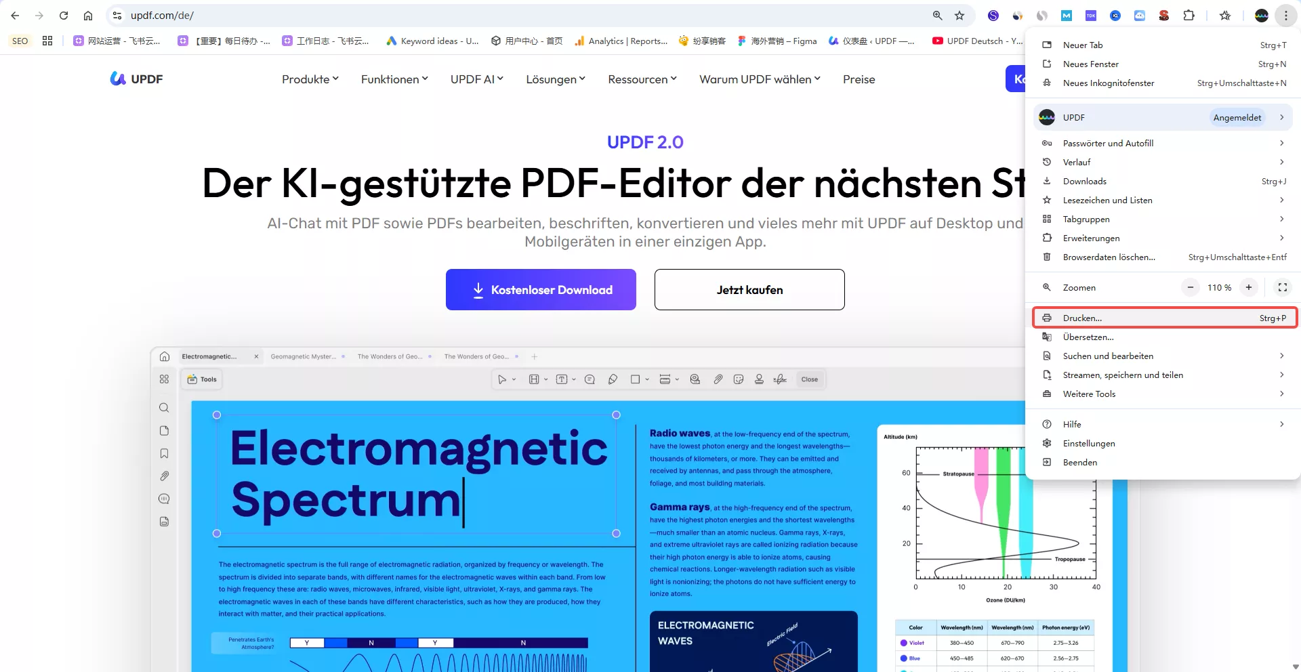Open the bookmark panel in the sidebar
1301x672 pixels.
[x=163, y=453]
